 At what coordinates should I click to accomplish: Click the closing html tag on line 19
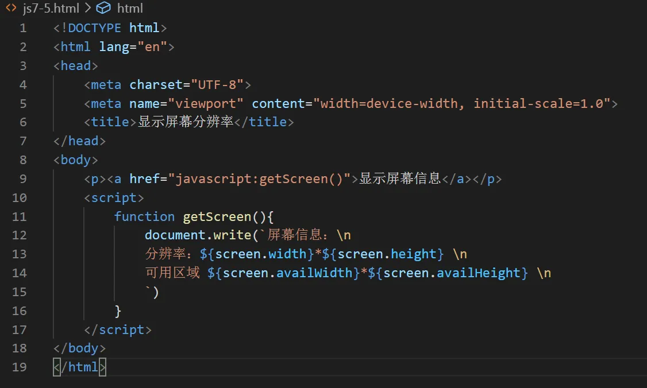pos(80,367)
